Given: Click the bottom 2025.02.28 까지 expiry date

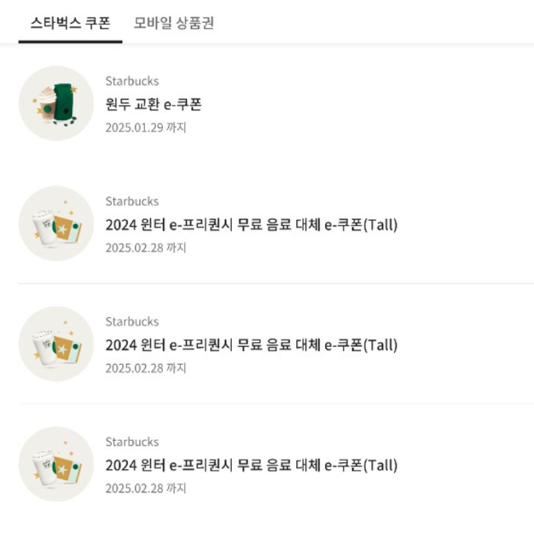Looking at the screenshot, I should click(x=146, y=488).
